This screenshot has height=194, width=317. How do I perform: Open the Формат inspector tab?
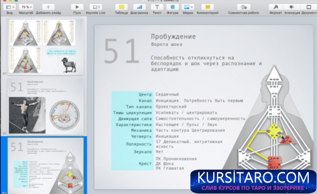275,7
